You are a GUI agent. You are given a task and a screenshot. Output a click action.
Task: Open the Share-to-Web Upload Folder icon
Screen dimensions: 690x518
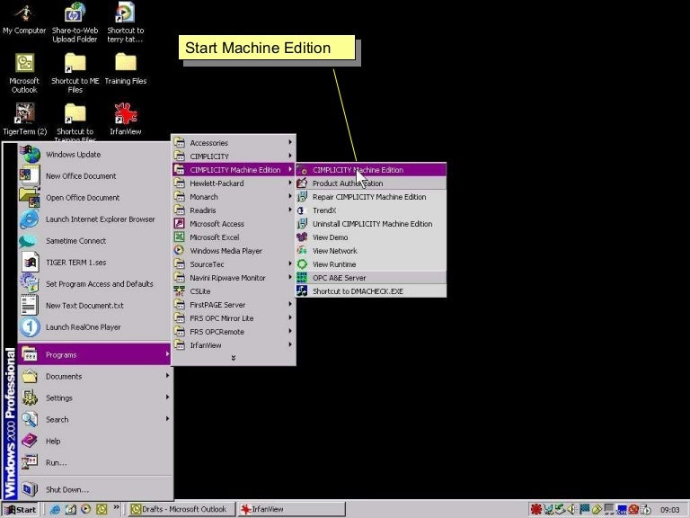pos(75,13)
